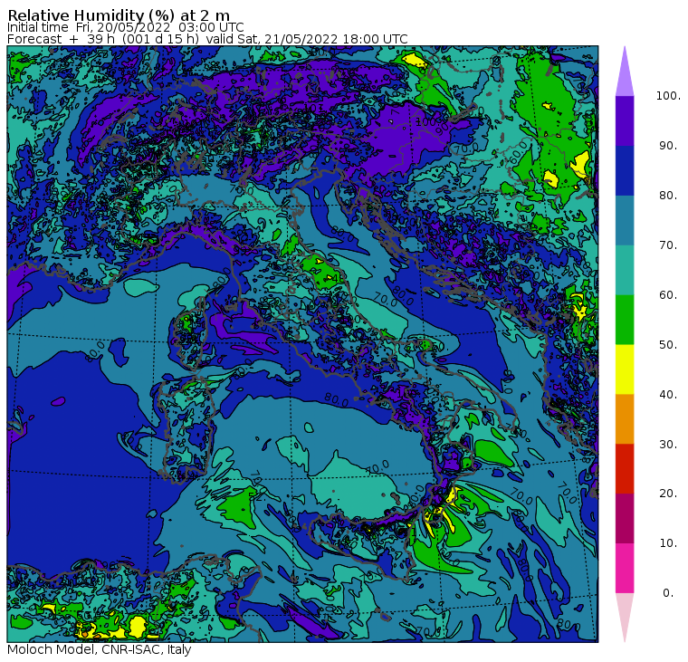The width and height of the screenshot is (688, 662).
Task: Click the '0.' colorbar label
Action: (x=668, y=593)
